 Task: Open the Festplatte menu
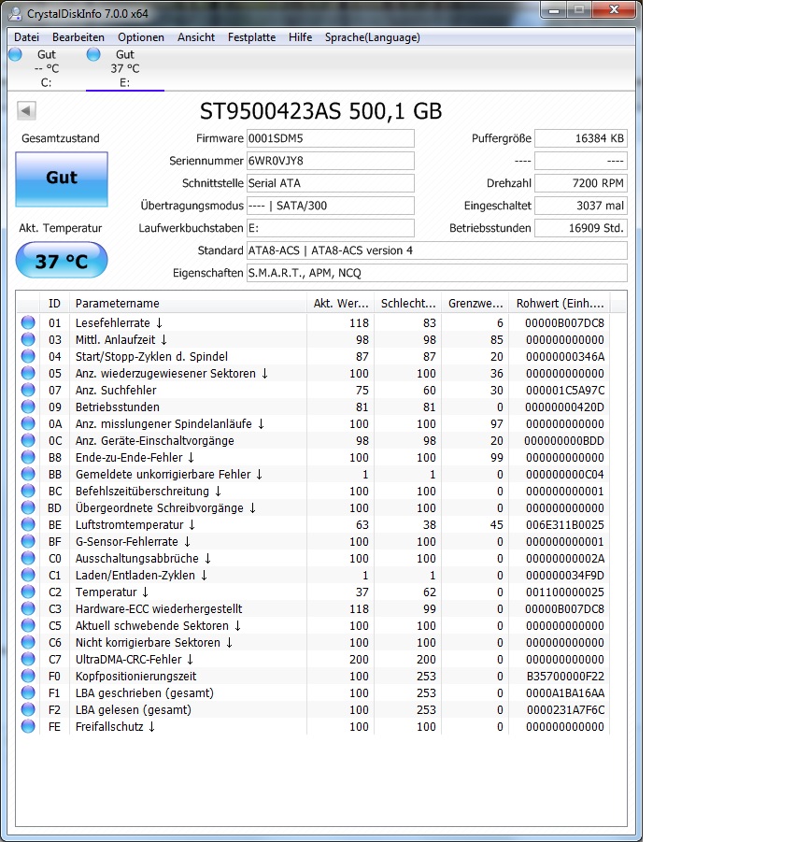coord(252,37)
